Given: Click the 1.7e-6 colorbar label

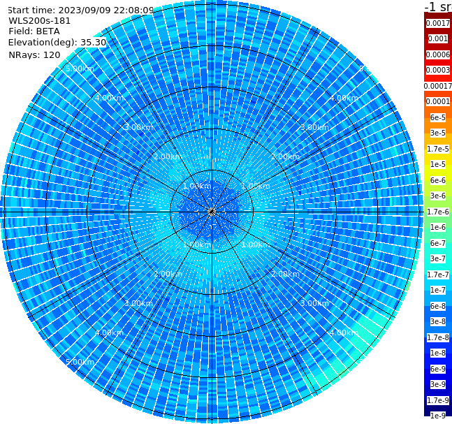Looking at the screenshot, I should tap(438, 212).
